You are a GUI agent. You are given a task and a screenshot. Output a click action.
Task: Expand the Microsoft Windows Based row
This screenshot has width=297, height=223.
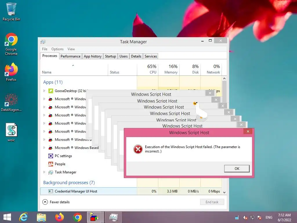44,148
